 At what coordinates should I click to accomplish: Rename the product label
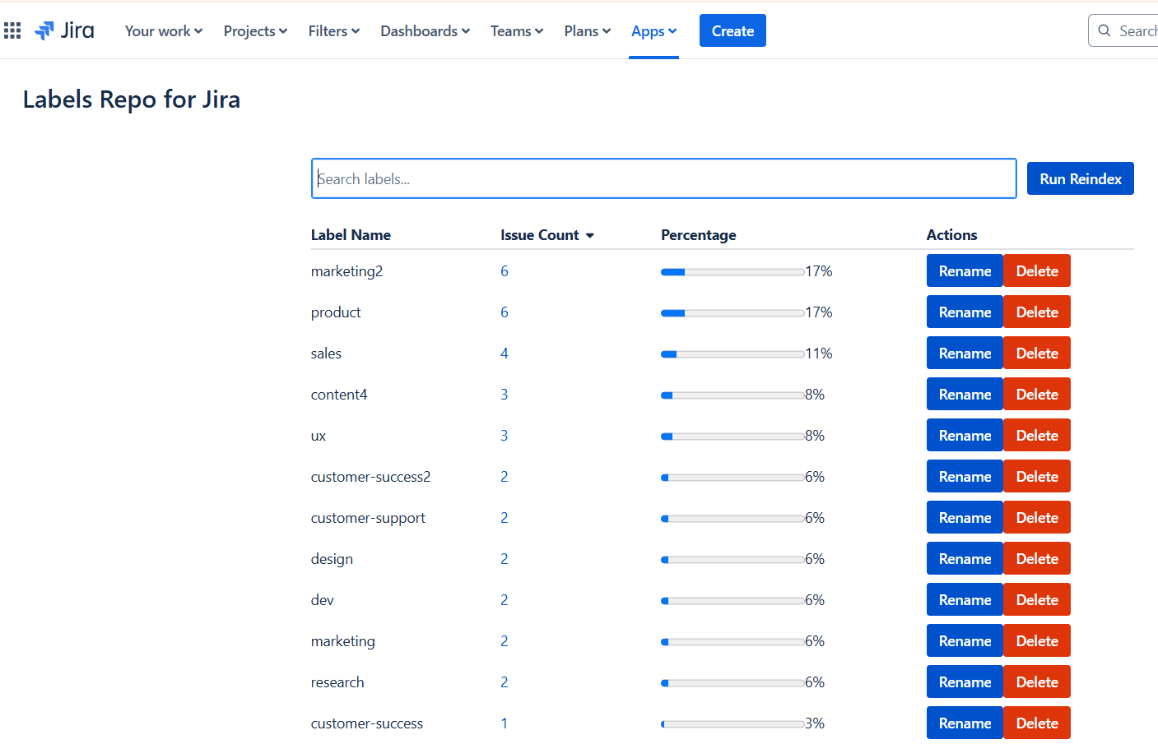point(965,312)
